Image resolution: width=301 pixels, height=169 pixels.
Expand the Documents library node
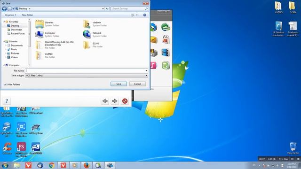(6, 46)
